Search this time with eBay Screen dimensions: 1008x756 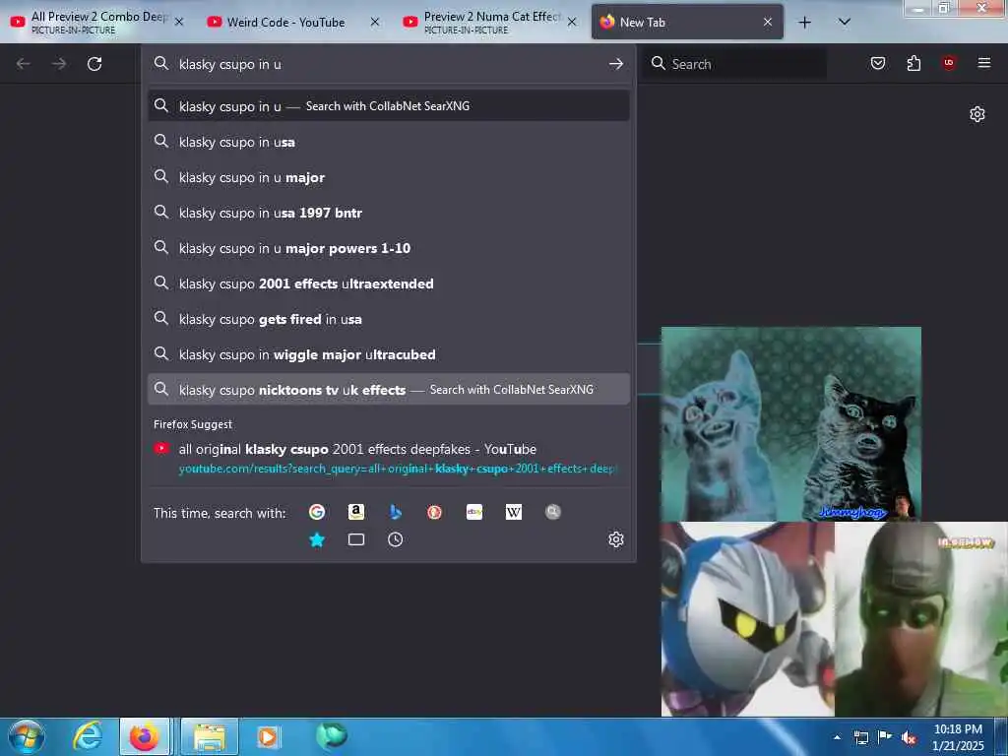coord(474,512)
